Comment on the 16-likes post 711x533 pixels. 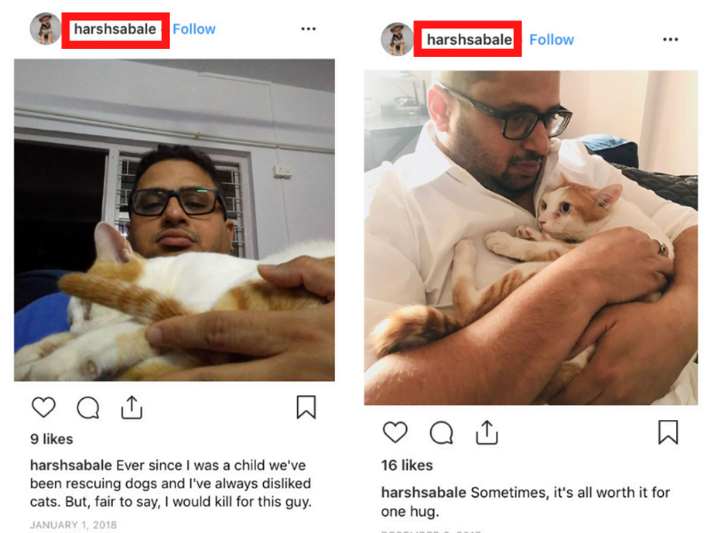[442, 433]
